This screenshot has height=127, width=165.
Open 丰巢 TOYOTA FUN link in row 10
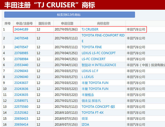(95, 89)
